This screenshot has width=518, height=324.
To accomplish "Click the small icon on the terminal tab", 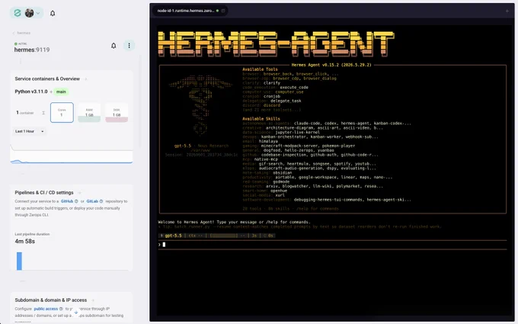I will tap(223, 11).
